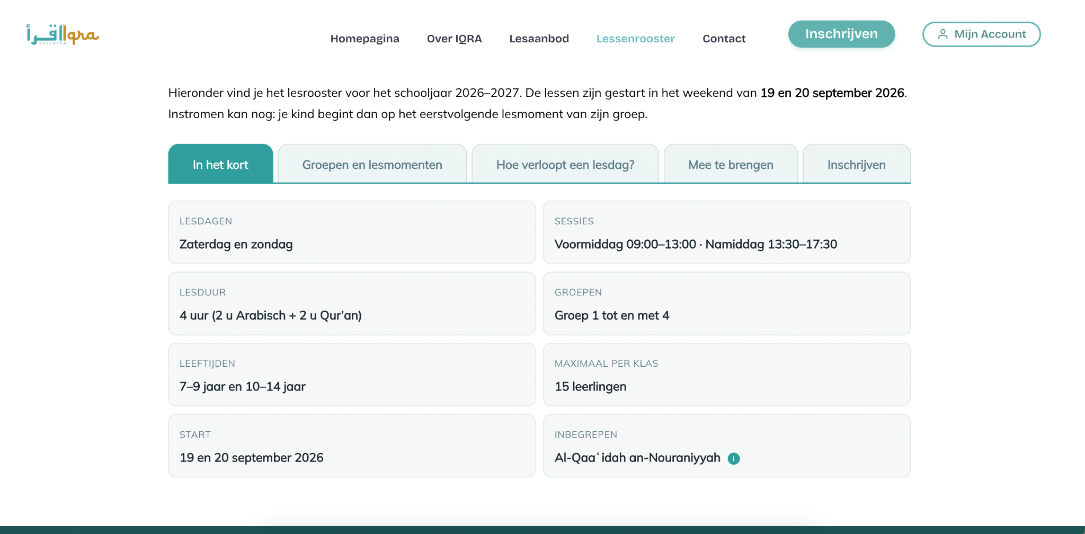Viewport: 1085px width, 534px height.
Task: Click Al-Qaa'idah an-Nouraniyyah text
Action: (x=637, y=458)
